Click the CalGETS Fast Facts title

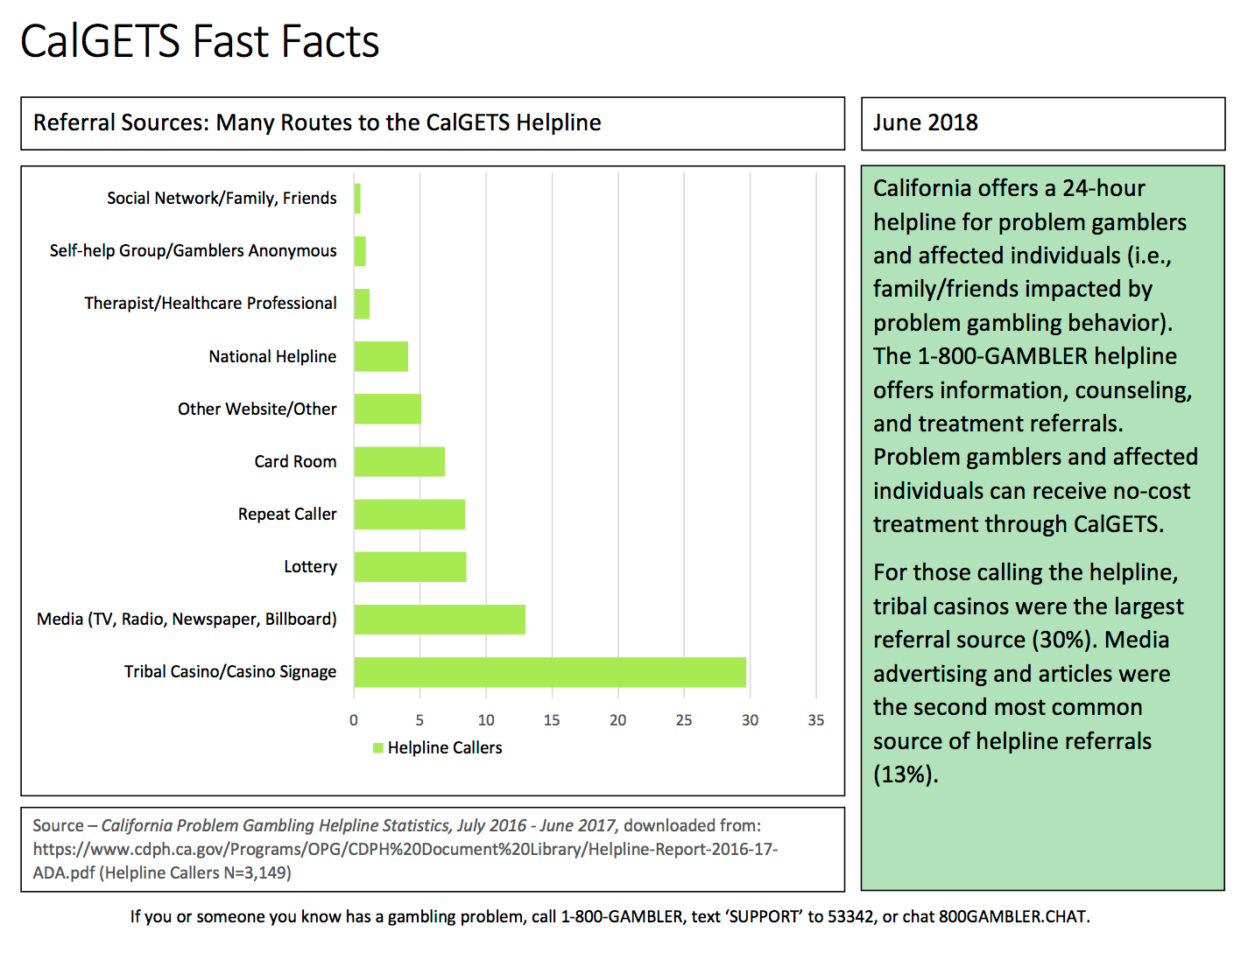200,41
